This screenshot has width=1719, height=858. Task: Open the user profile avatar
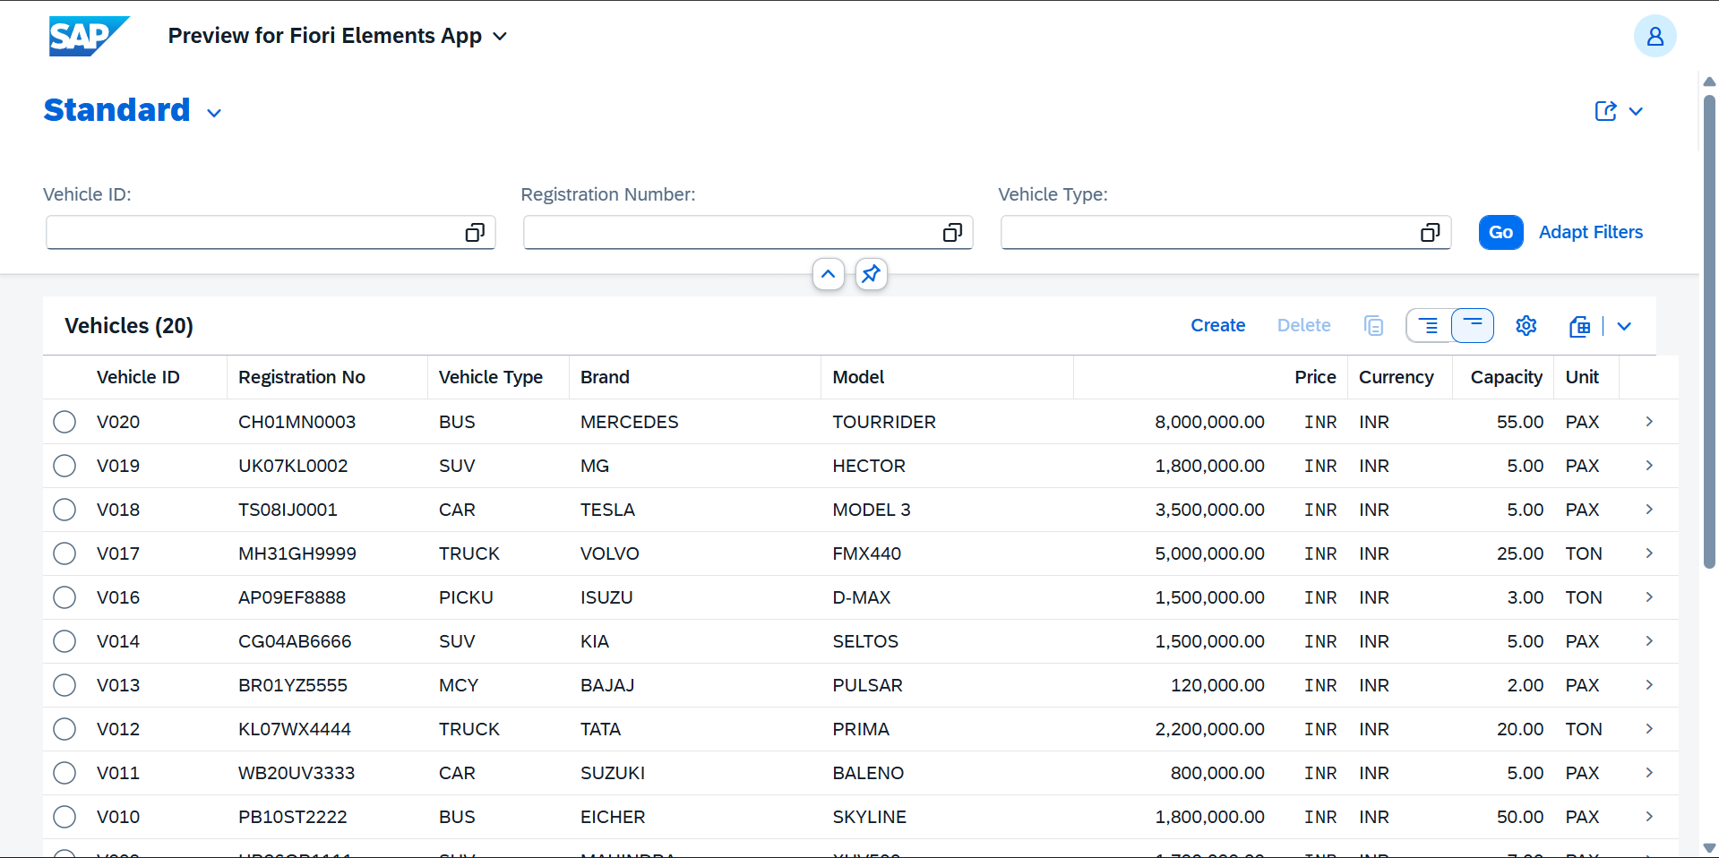pyautogui.click(x=1655, y=36)
